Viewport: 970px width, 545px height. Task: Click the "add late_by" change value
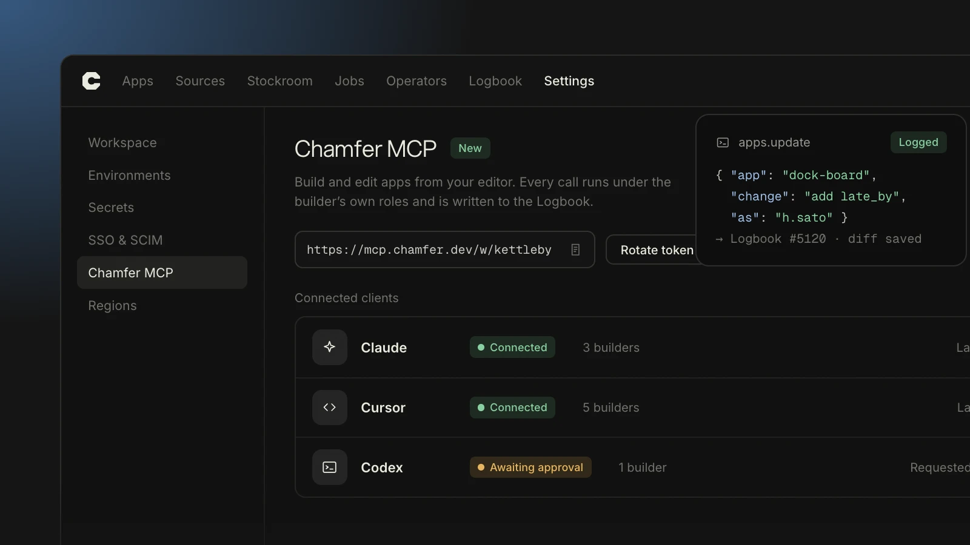852,196
